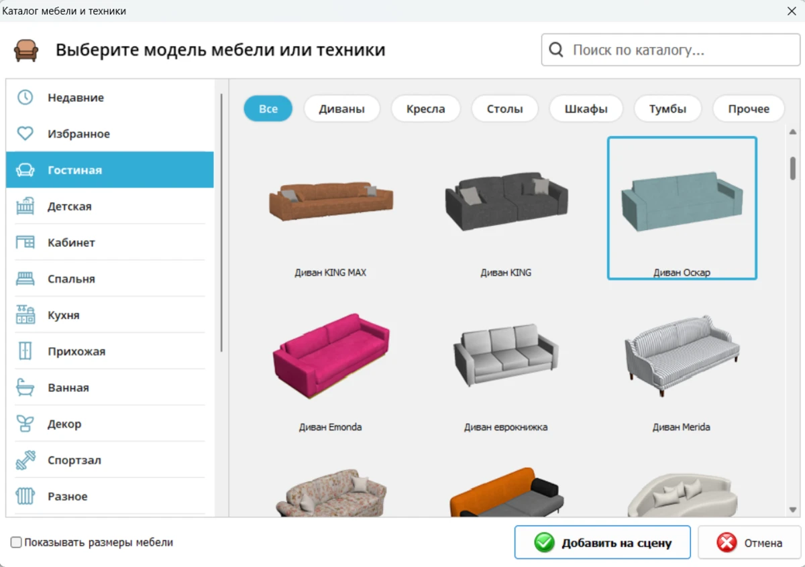Click the catalog vertical scrollbar thumb

[x=793, y=168]
